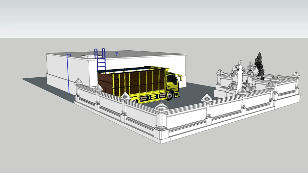Click the truck's front wheel

(x=169, y=96)
